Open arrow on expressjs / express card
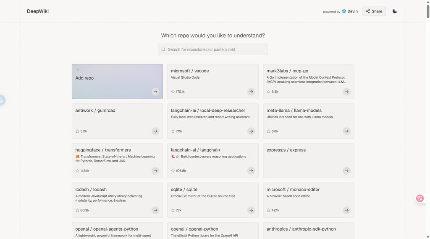Screen dimensions: 430x239 point(346,171)
